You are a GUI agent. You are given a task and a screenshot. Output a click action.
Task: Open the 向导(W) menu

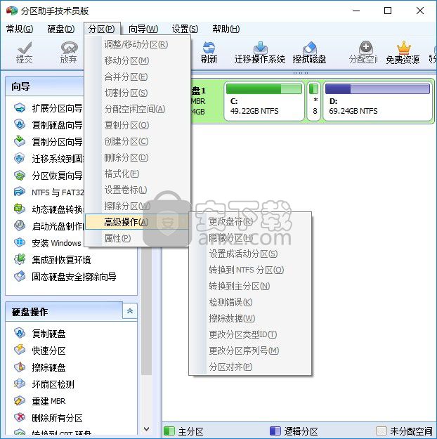click(x=143, y=29)
